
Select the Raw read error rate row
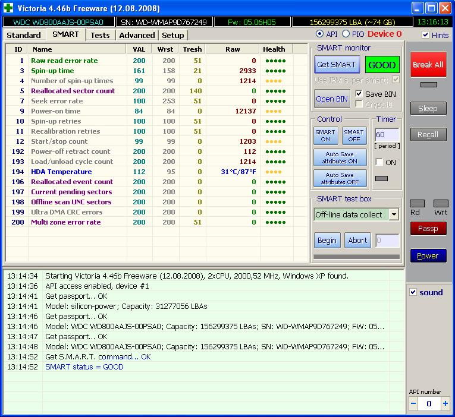pos(156,61)
